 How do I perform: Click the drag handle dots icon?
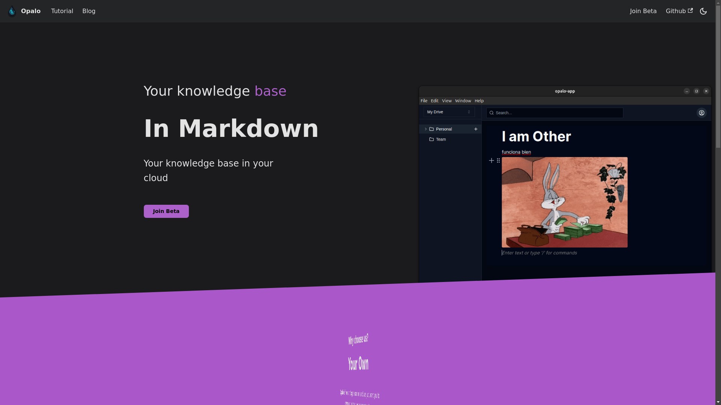498,160
